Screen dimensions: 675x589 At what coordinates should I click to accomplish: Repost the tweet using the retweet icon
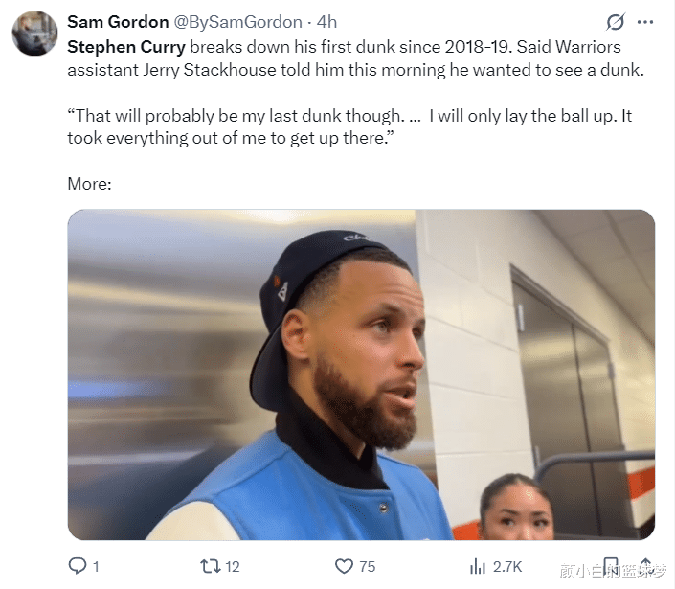pyautogui.click(x=207, y=566)
